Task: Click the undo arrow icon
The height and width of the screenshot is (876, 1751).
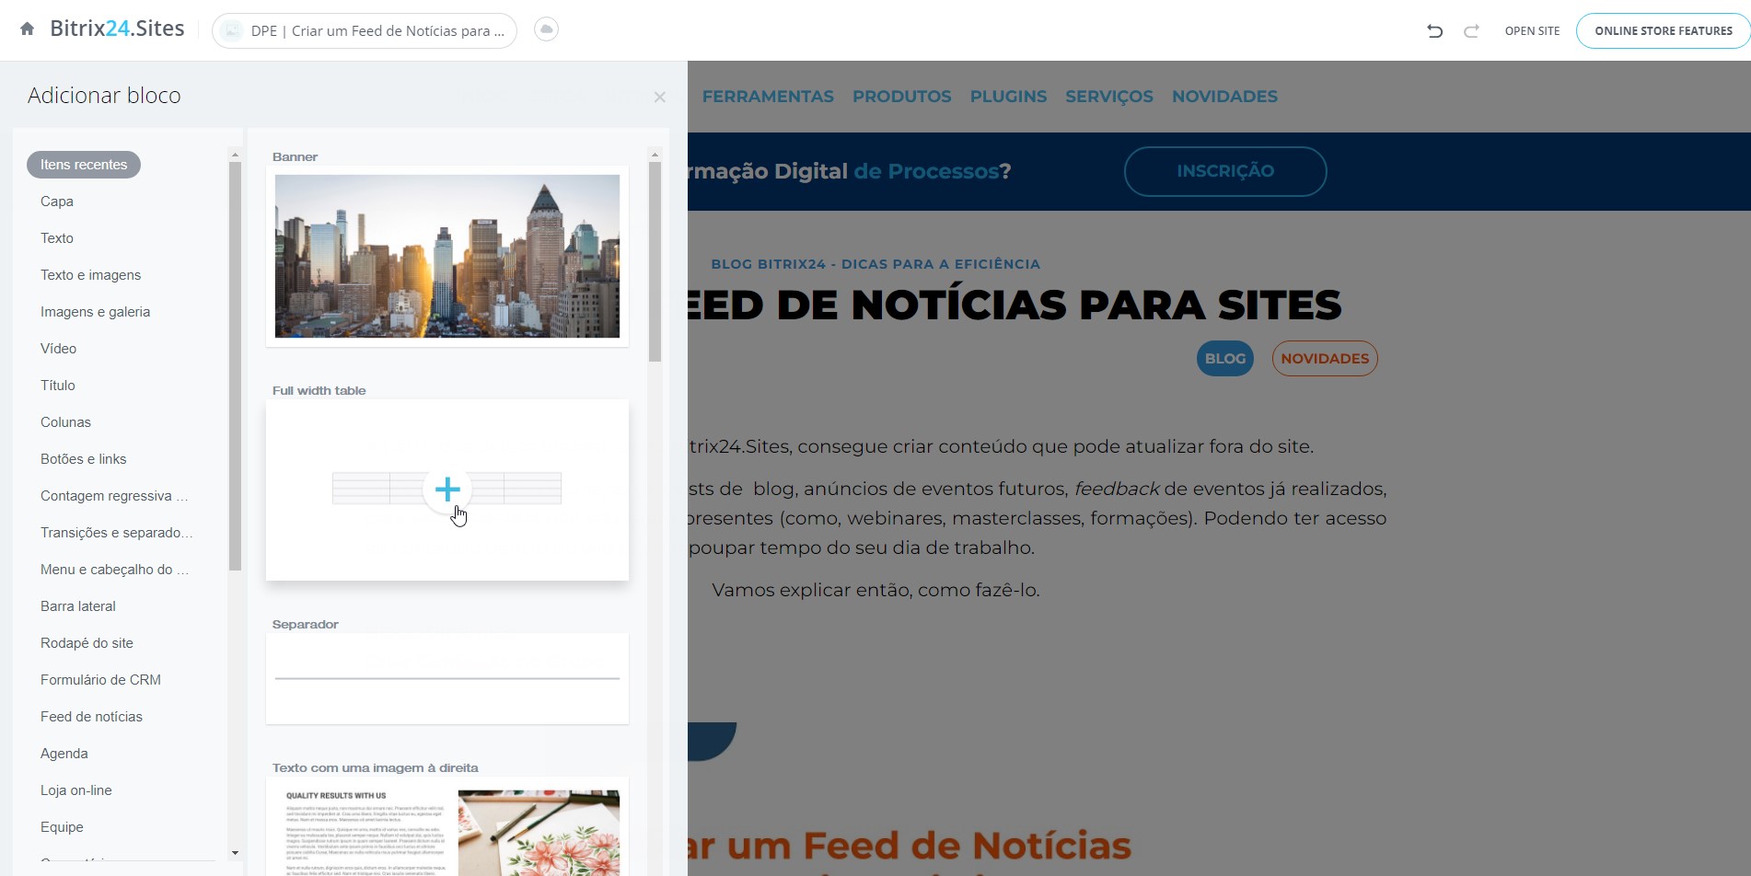Action: 1434,31
